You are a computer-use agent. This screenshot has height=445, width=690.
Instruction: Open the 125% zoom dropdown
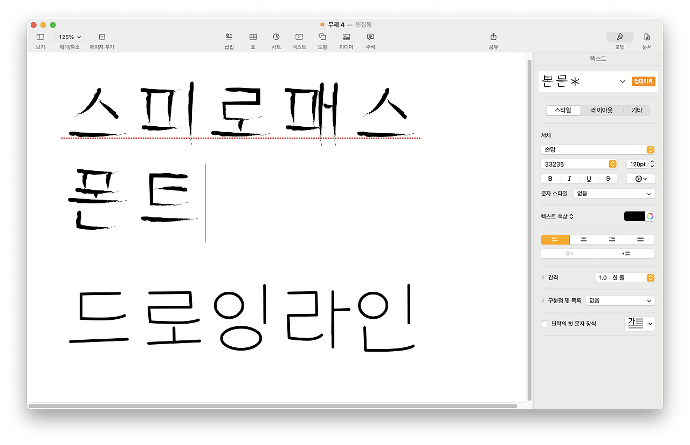point(70,37)
